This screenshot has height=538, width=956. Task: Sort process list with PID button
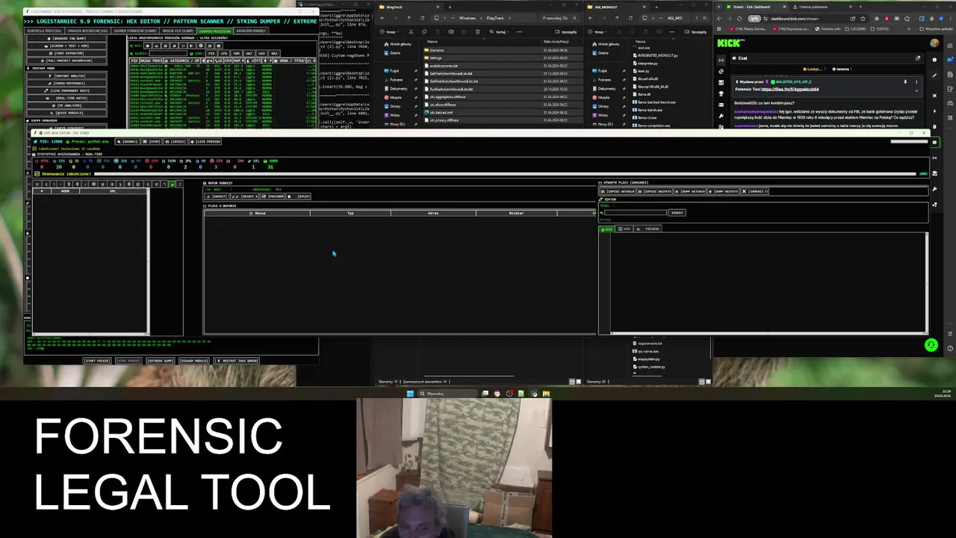[x=211, y=53]
